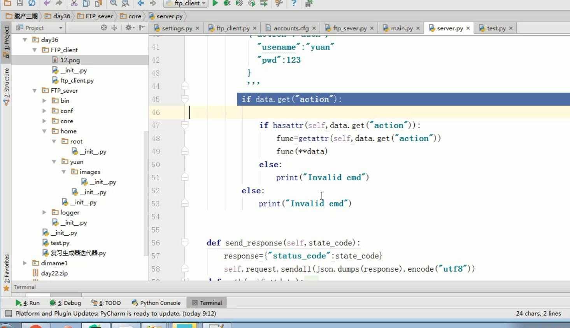This screenshot has height=328, width=570.
Task: Expand the bin folder
Action: (44, 100)
